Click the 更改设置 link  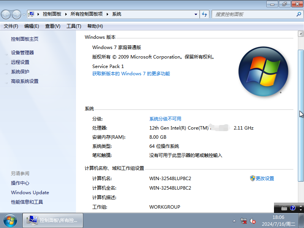click(265, 178)
